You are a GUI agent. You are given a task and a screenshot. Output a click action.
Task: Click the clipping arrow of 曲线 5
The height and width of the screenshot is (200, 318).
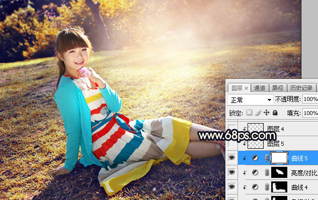point(245,158)
